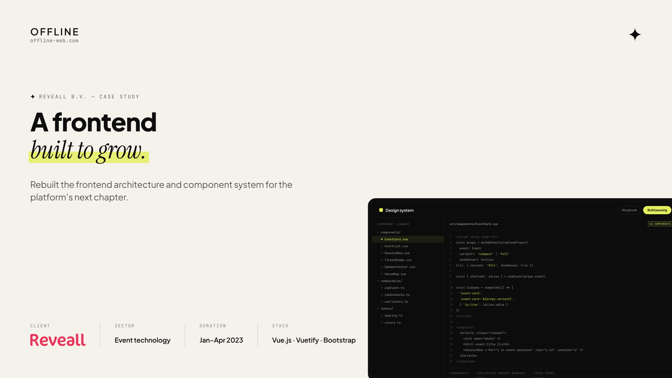Click the Build passing badge
Screen dimensions: 672x378
click(657, 210)
